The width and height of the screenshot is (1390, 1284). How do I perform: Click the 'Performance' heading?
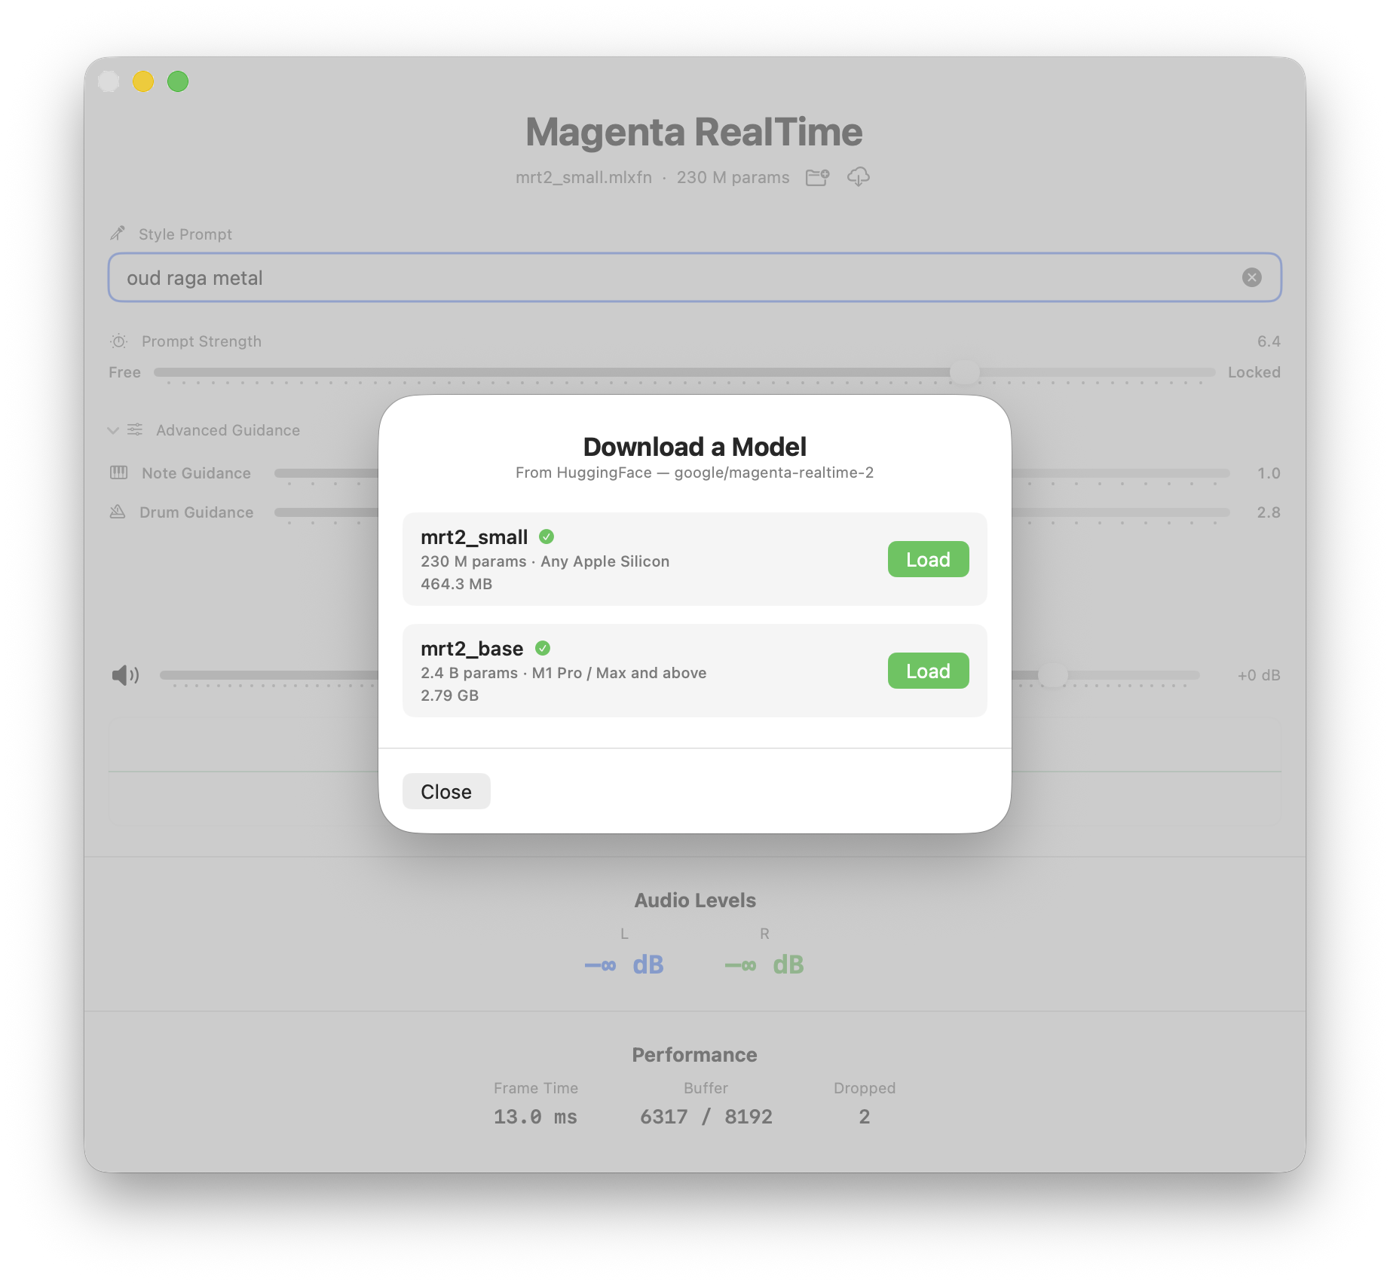[x=694, y=1055]
